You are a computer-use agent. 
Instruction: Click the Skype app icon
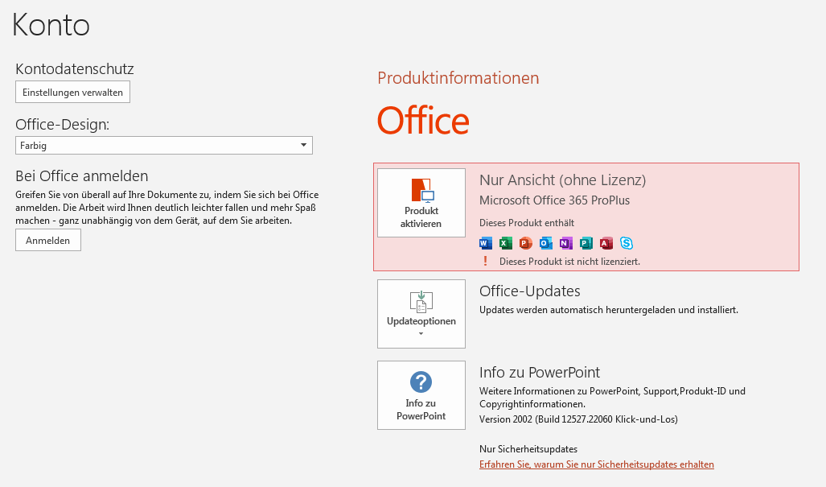point(627,243)
